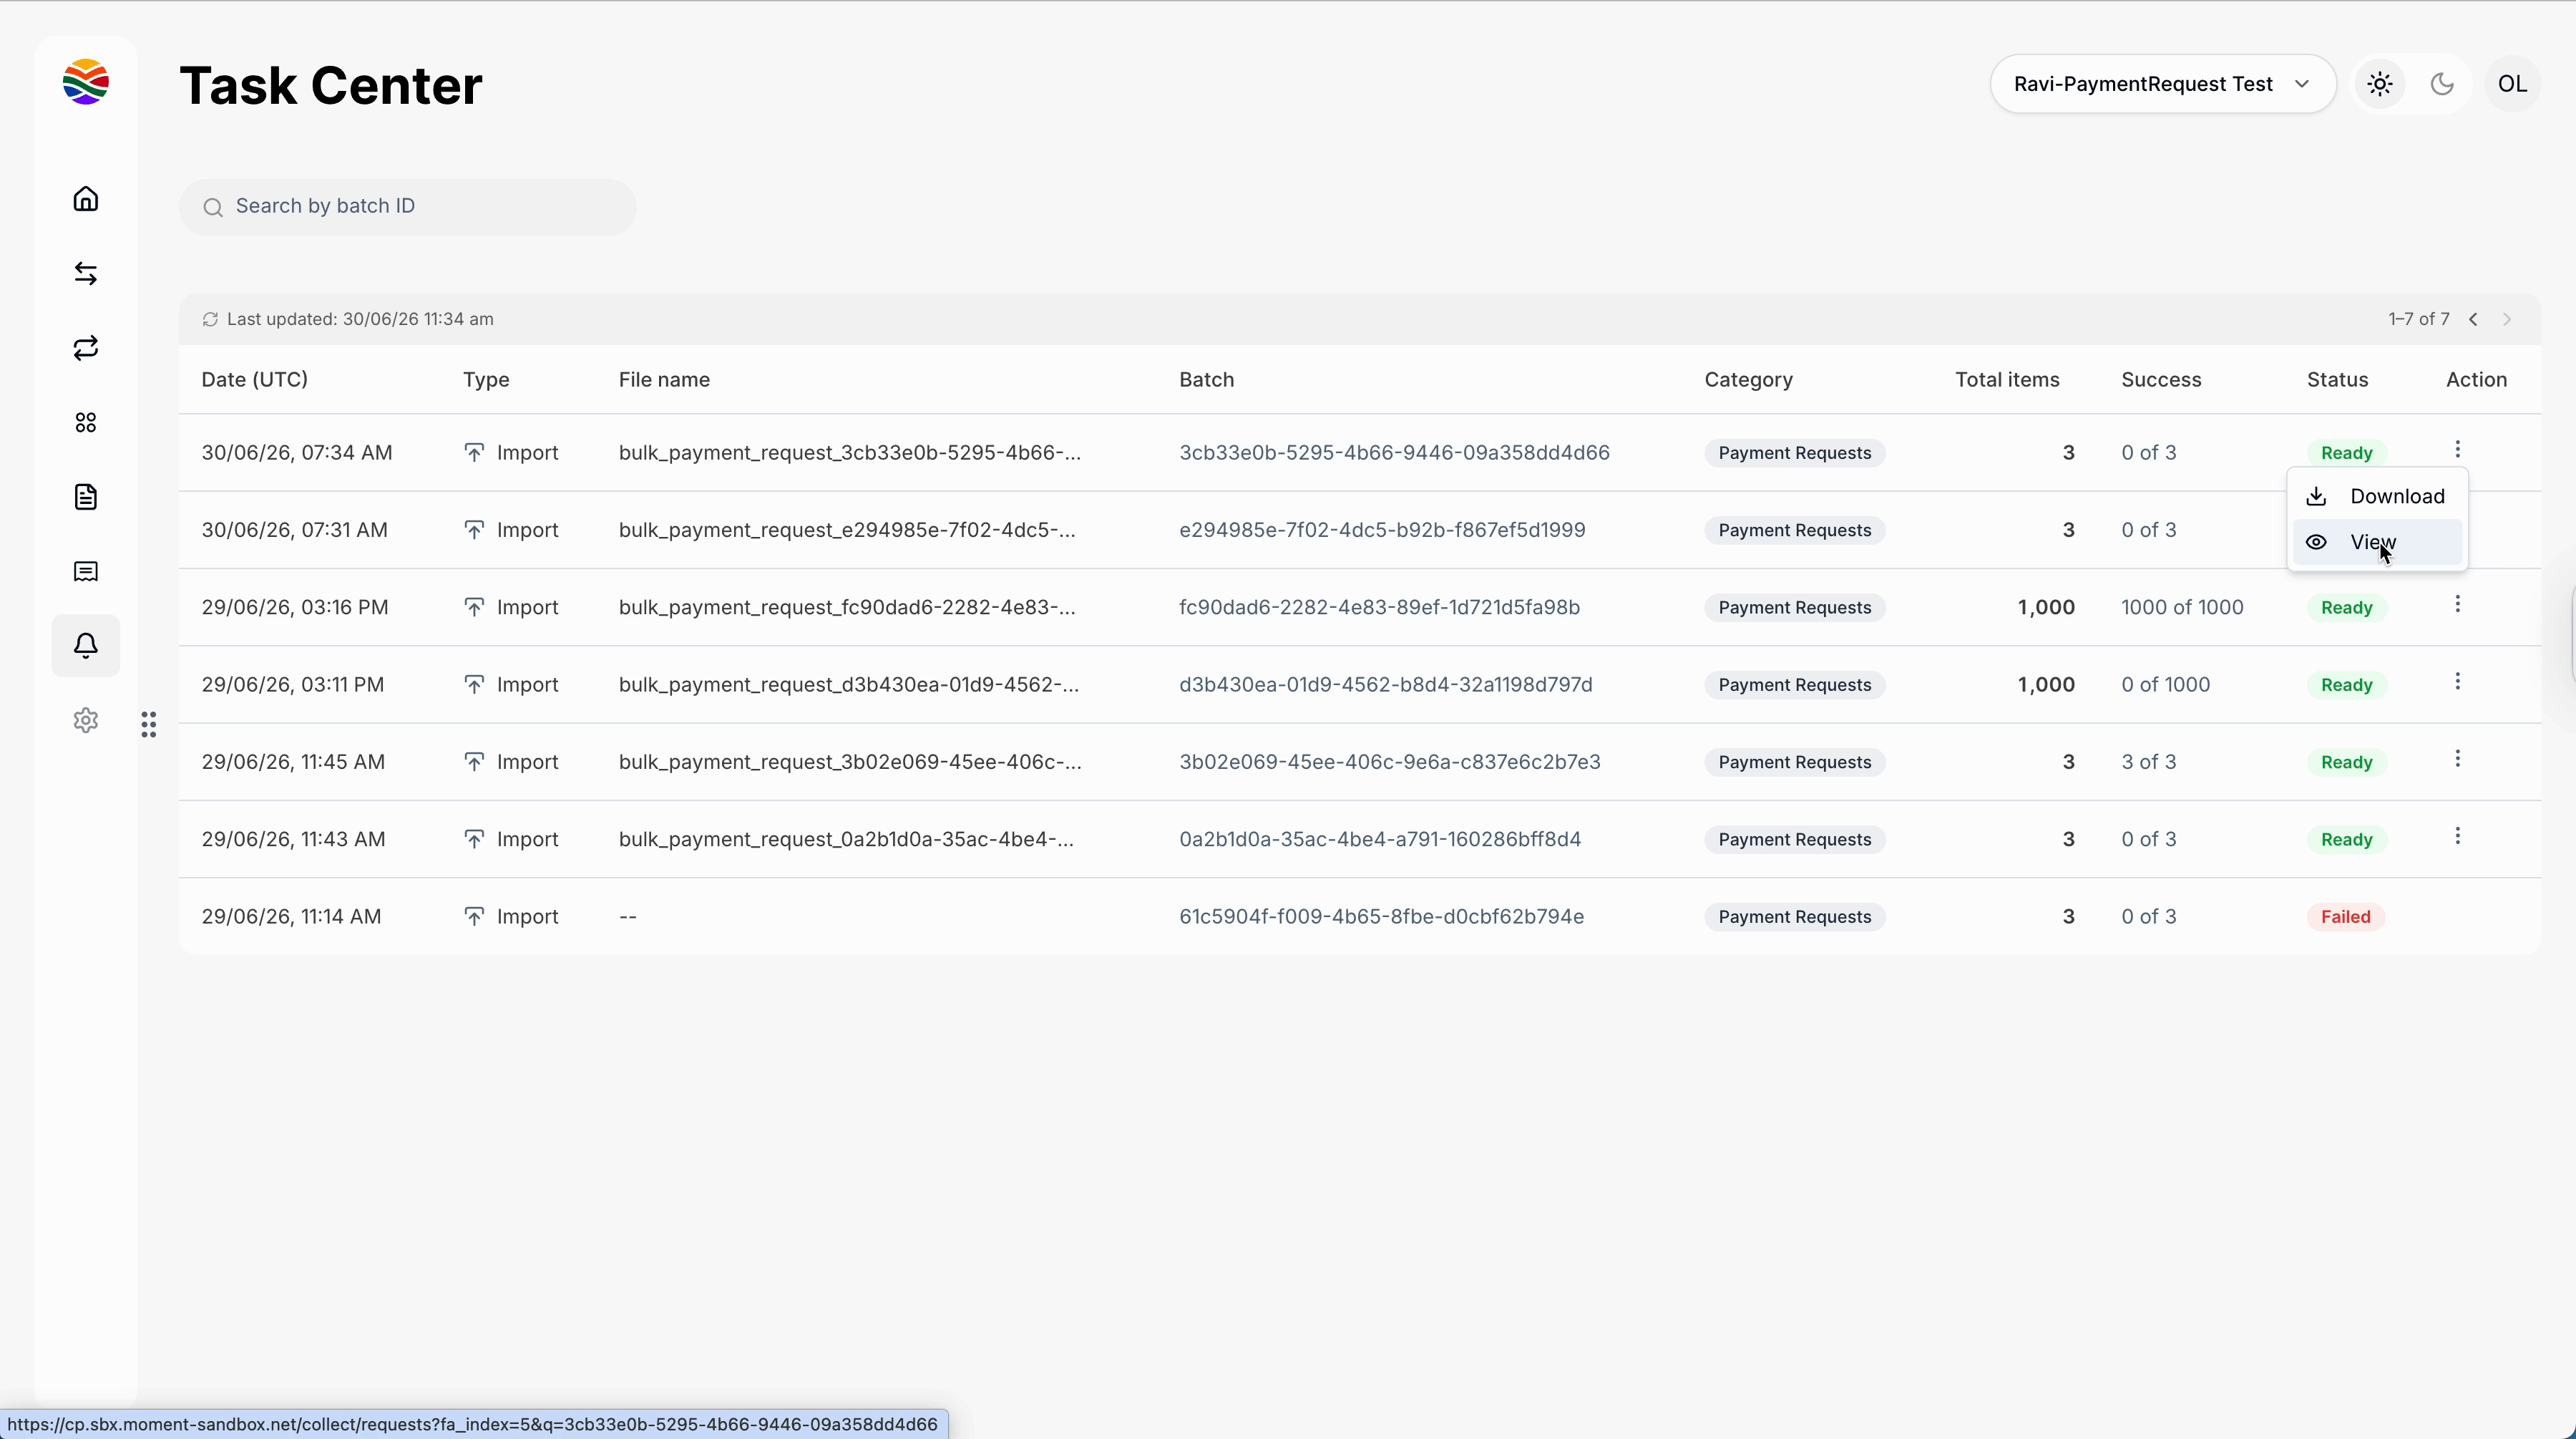
Task: Click the 1000 of 1000 success value
Action: (x=2182, y=607)
